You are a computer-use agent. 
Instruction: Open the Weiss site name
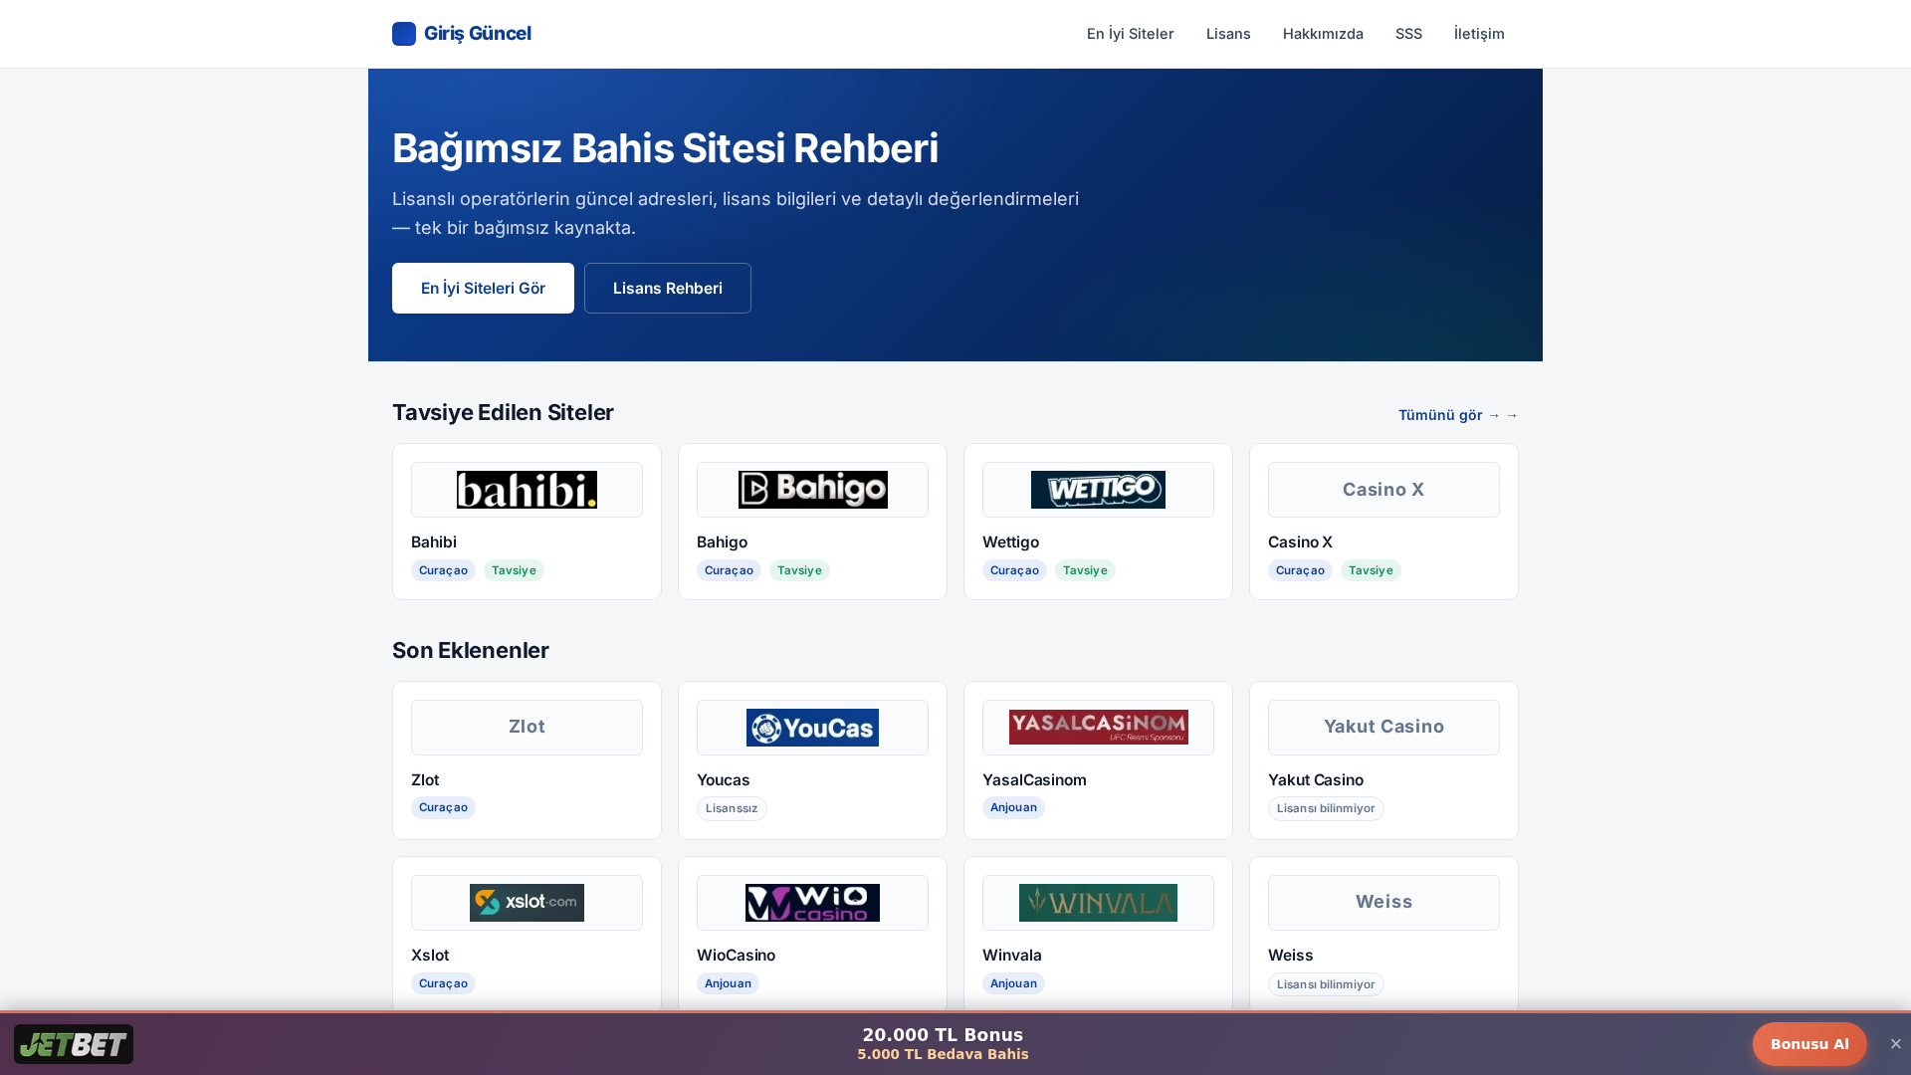(1291, 955)
